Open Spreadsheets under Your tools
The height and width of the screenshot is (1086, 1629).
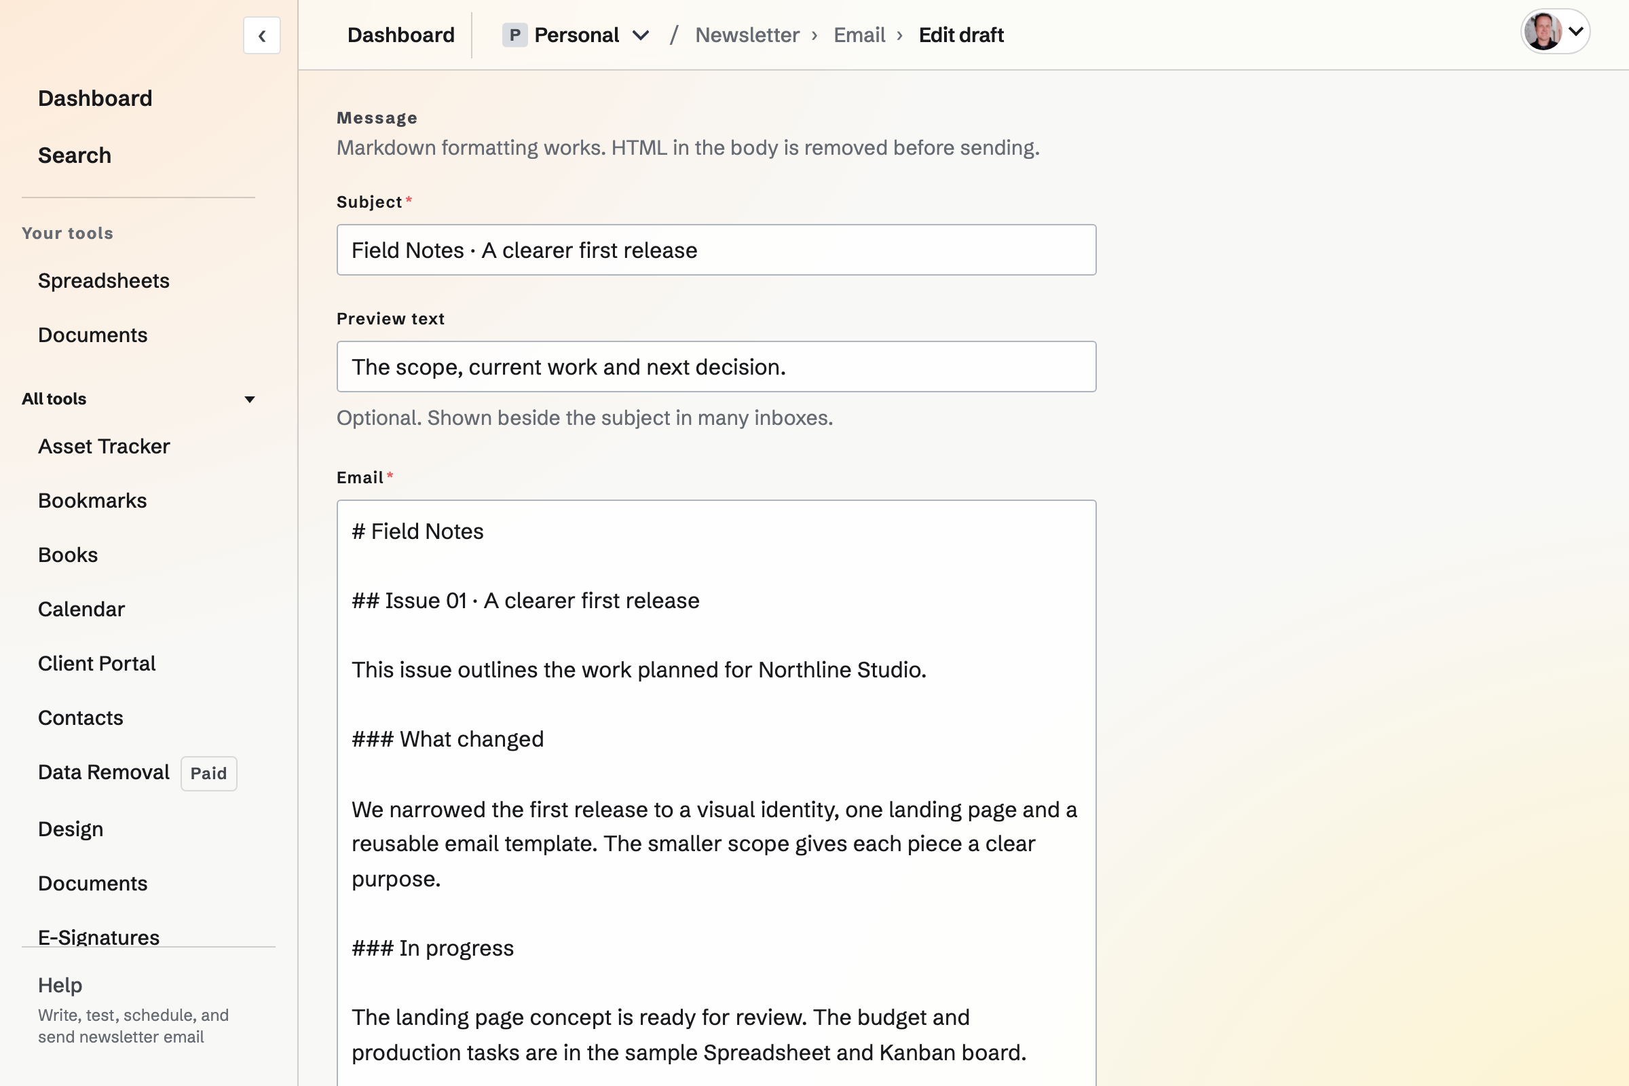pyautogui.click(x=104, y=280)
